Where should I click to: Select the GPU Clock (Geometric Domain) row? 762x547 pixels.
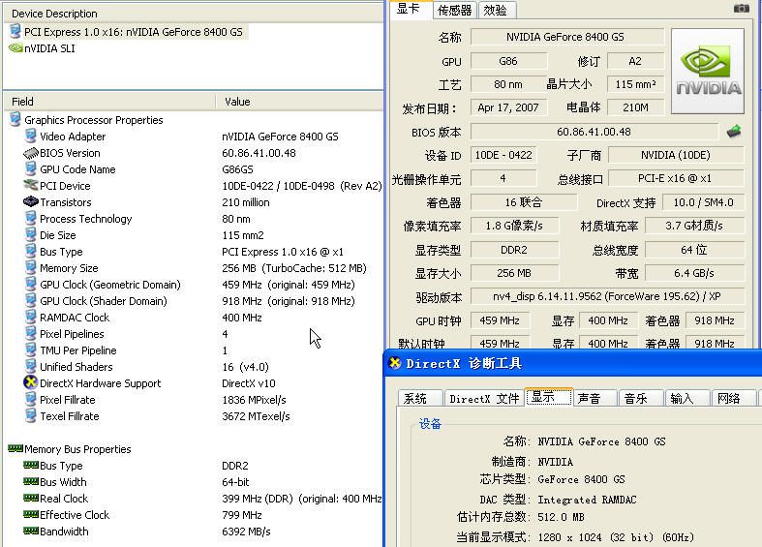point(193,285)
